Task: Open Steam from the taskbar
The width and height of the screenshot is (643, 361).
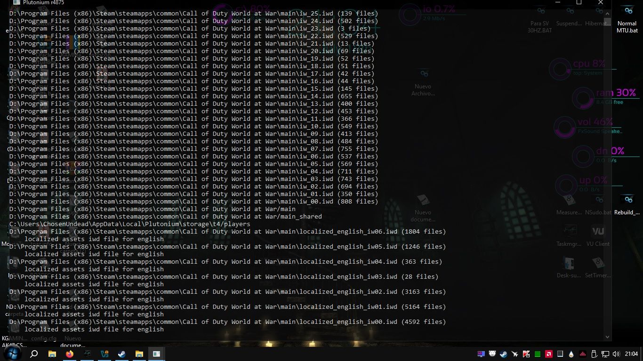Action: pos(121,354)
